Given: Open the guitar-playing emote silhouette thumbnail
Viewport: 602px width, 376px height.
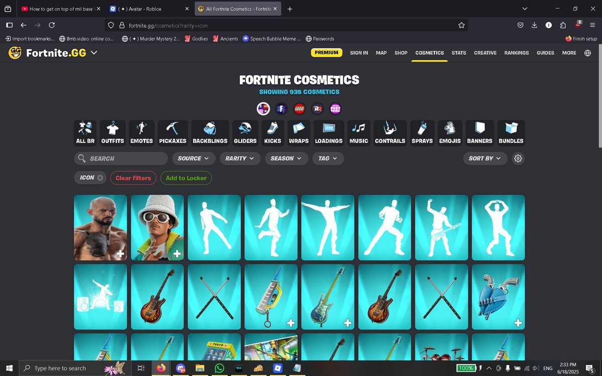Looking at the screenshot, I should pos(441,228).
